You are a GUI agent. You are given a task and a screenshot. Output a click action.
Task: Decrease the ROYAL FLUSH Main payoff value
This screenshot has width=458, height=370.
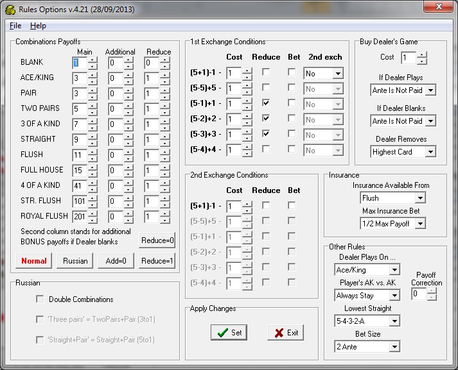click(92, 219)
